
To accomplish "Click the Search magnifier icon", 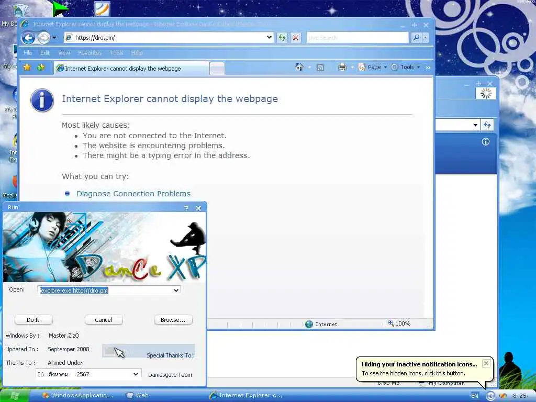I will [x=416, y=38].
